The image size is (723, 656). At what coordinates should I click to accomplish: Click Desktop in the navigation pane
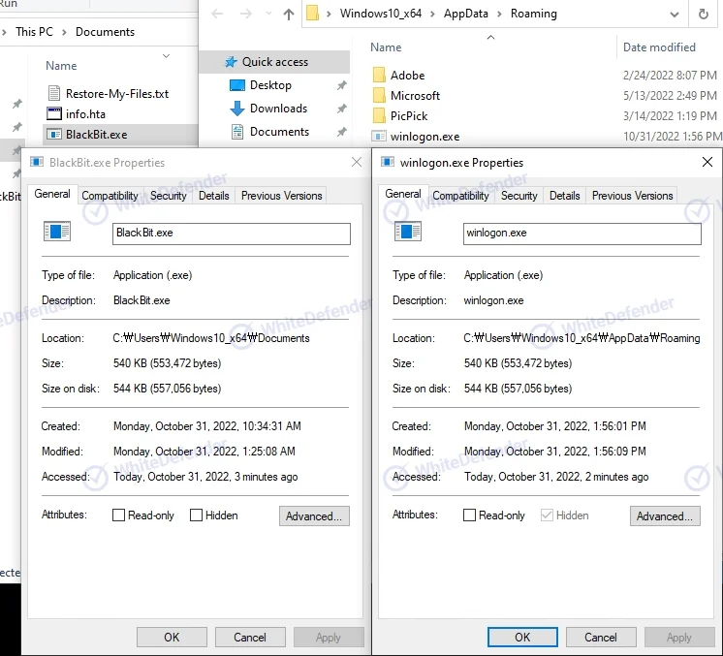point(270,85)
